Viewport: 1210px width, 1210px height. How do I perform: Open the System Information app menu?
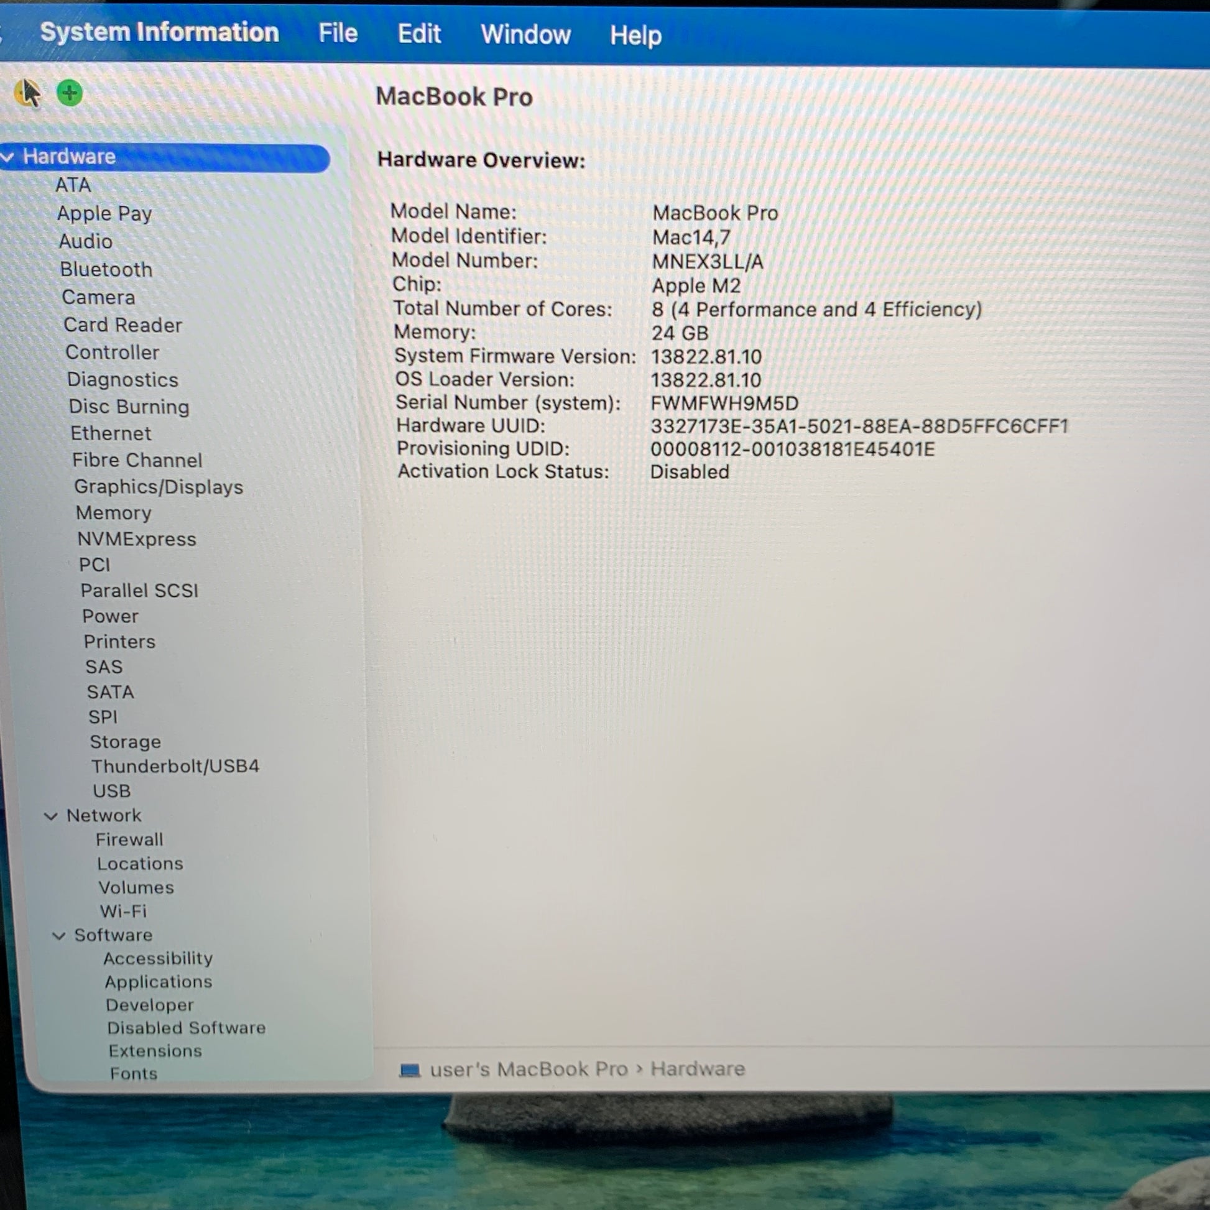click(159, 32)
